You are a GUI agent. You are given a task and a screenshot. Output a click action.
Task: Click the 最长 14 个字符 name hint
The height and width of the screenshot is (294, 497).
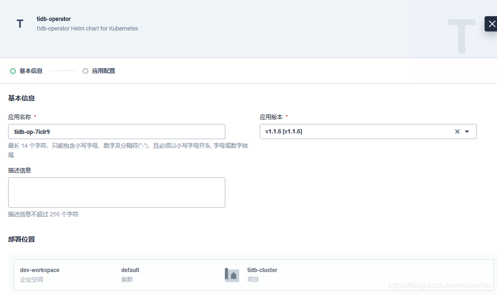pos(128,150)
